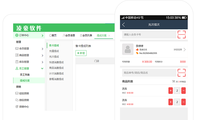Image resolution: width=197 pixels, height=120 pixels.
Task: Click the envelope icon for 短信营销
Action: point(17,93)
